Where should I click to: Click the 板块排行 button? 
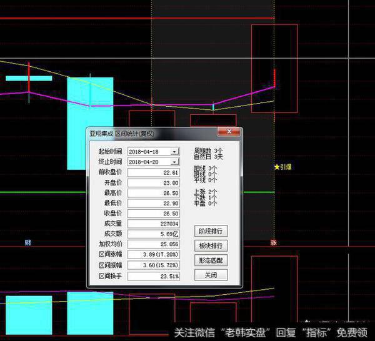click(x=211, y=245)
